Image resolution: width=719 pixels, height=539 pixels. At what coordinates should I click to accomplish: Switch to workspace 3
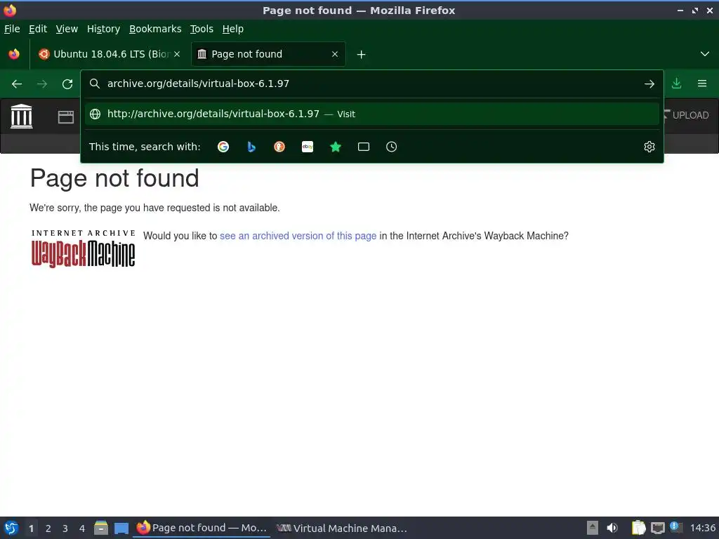point(65,528)
